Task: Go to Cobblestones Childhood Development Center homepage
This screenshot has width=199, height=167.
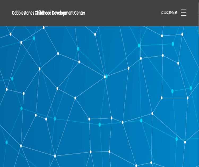Action: (49, 13)
